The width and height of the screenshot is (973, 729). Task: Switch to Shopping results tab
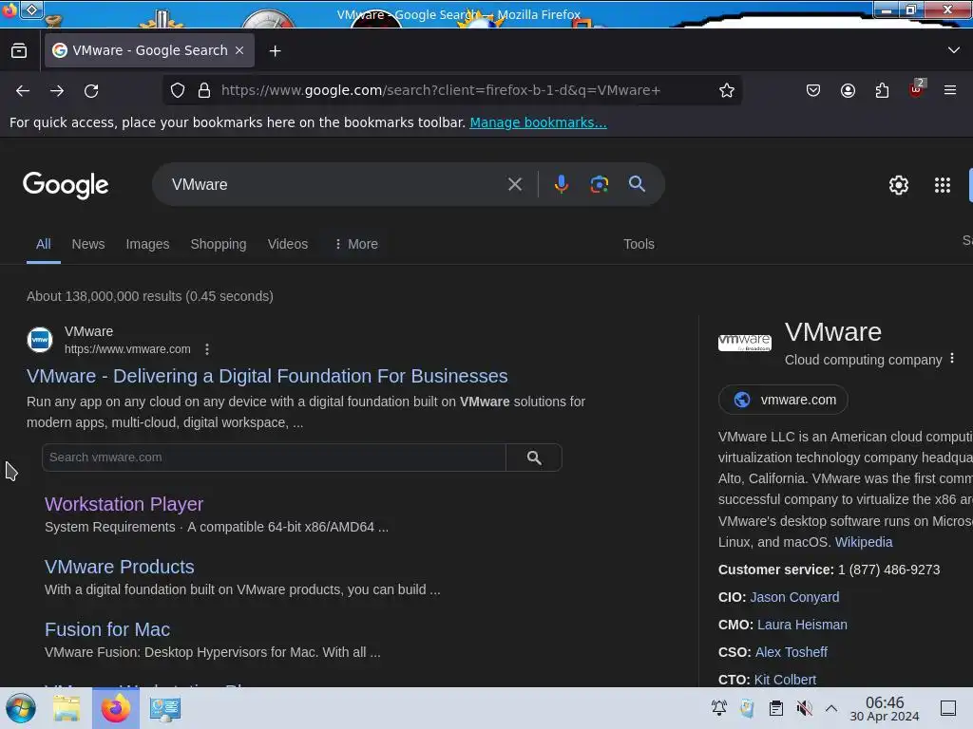tap(219, 244)
